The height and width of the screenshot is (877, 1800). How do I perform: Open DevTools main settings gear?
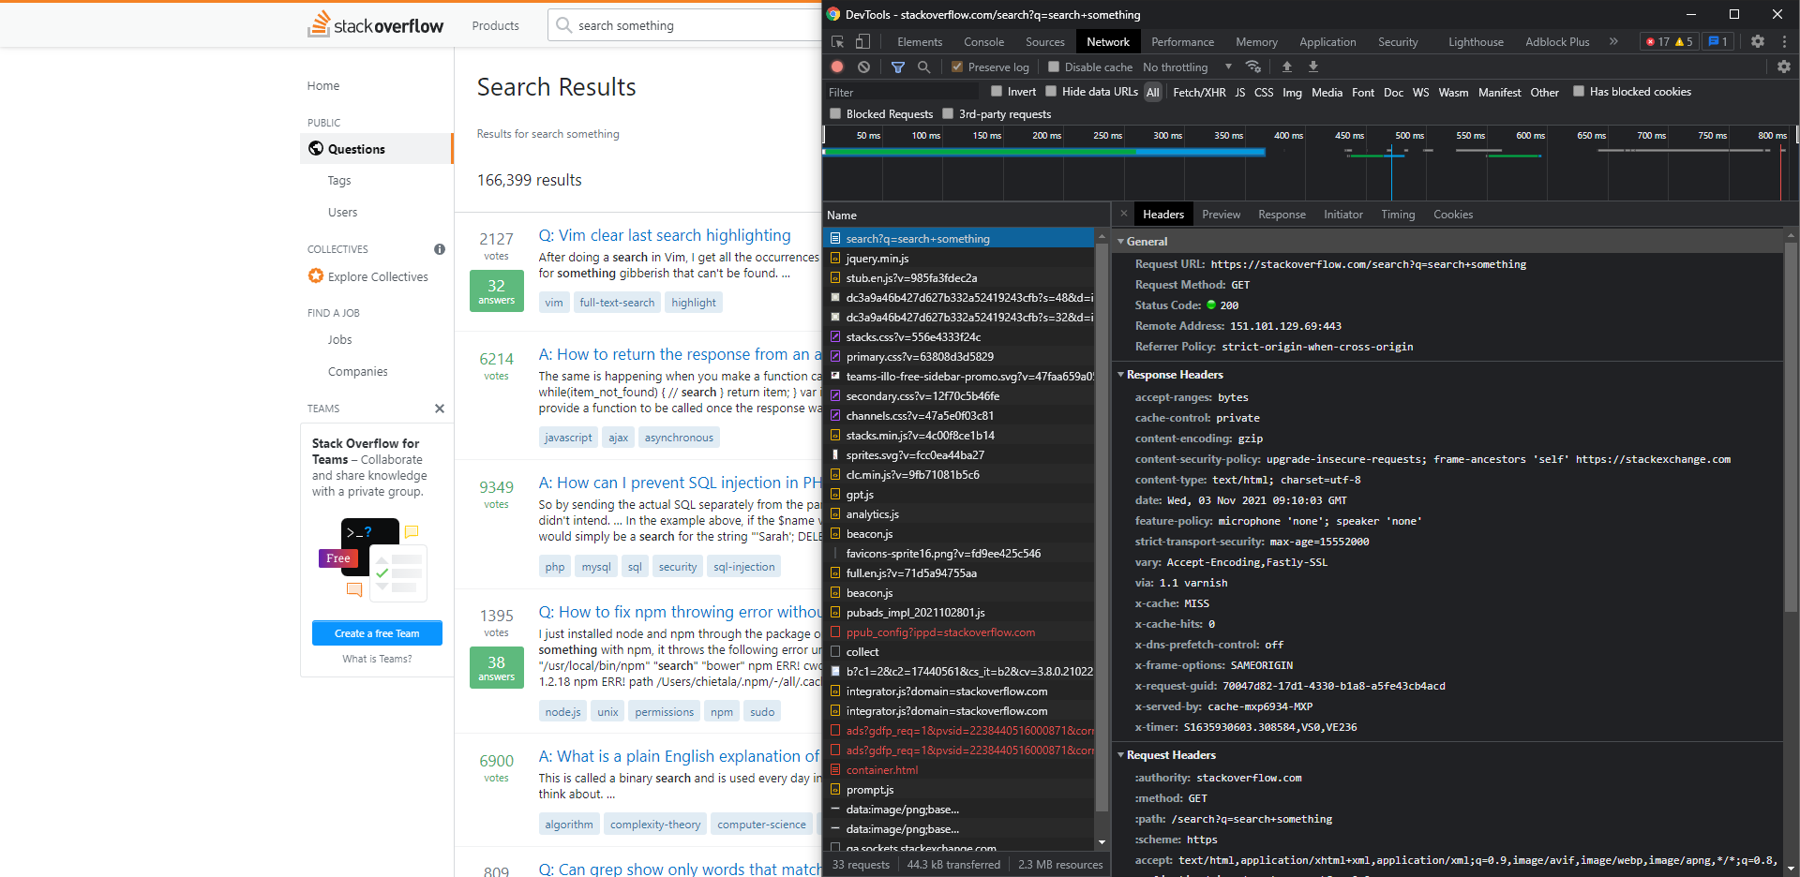click(1758, 41)
